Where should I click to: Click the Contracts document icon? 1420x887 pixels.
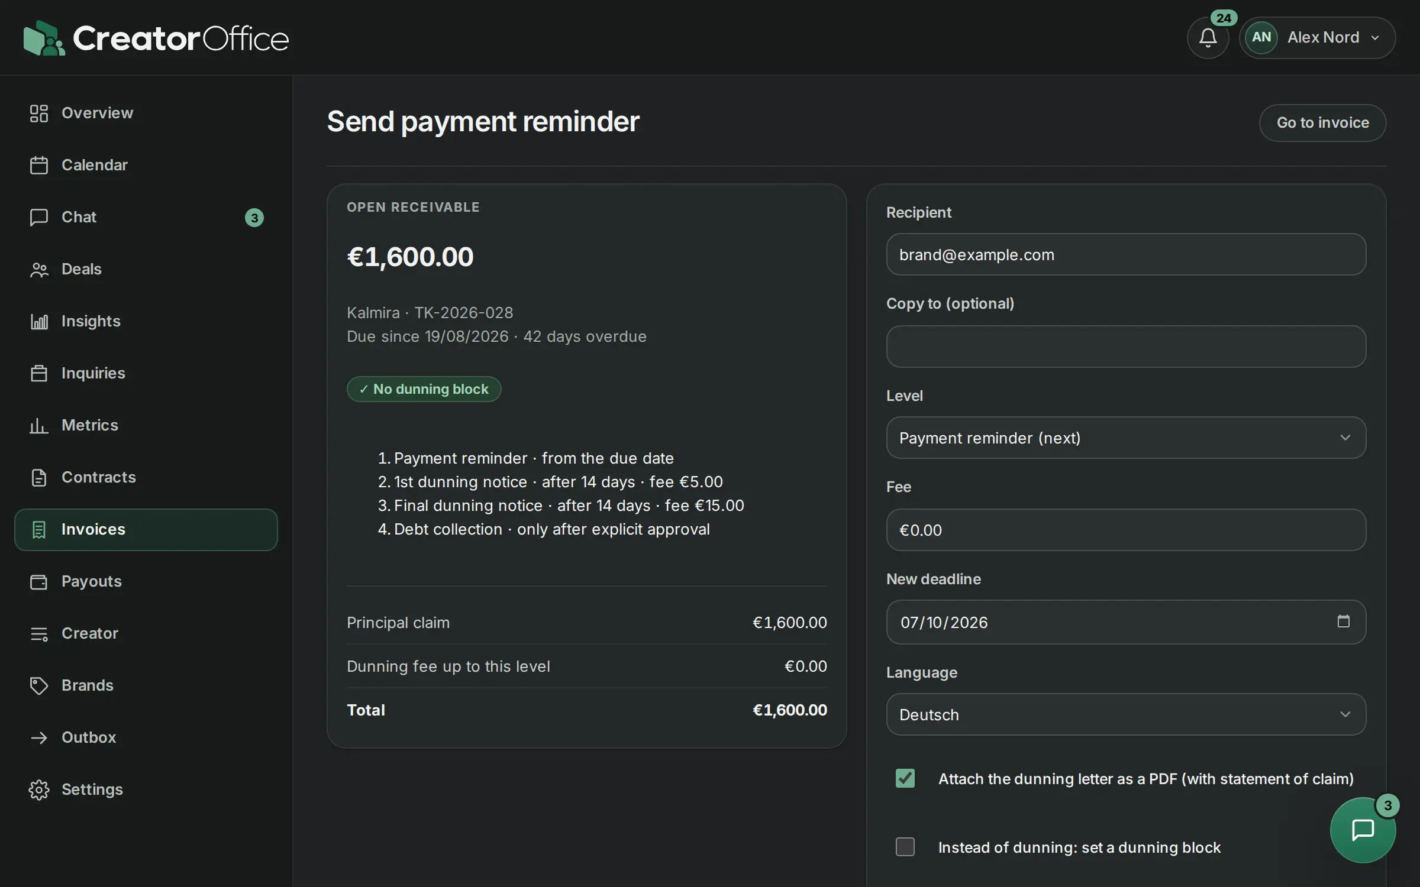(39, 478)
